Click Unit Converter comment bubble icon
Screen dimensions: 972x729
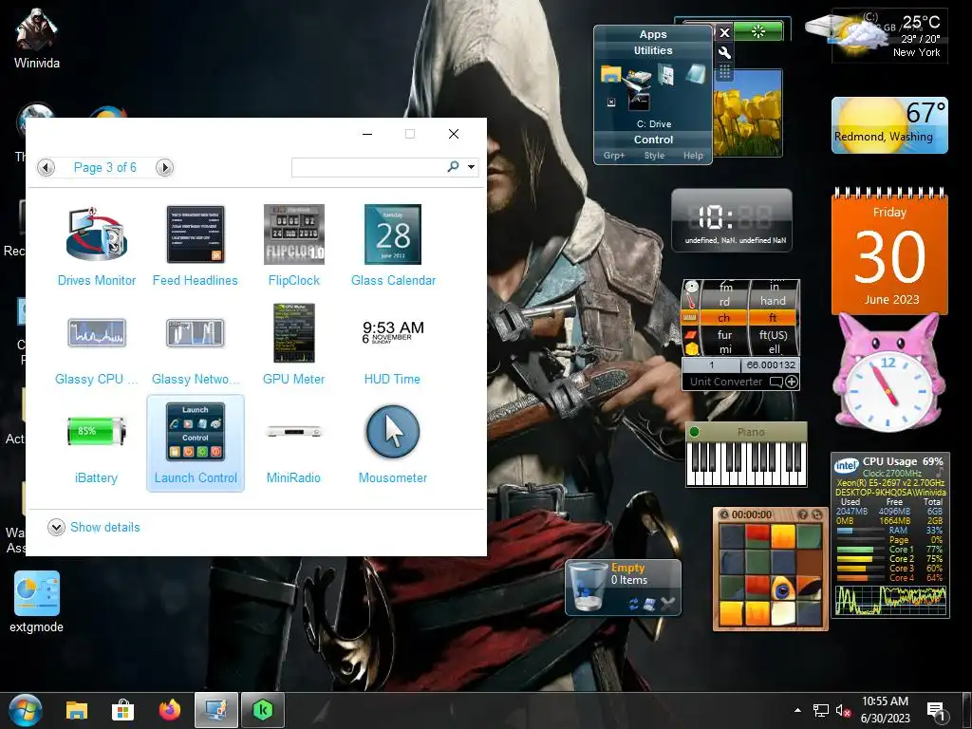pos(776,382)
